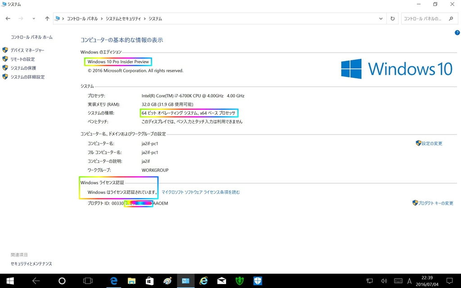Launch Internet Explorer from taskbar
The width and height of the screenshot is (461, 288).
203,281
